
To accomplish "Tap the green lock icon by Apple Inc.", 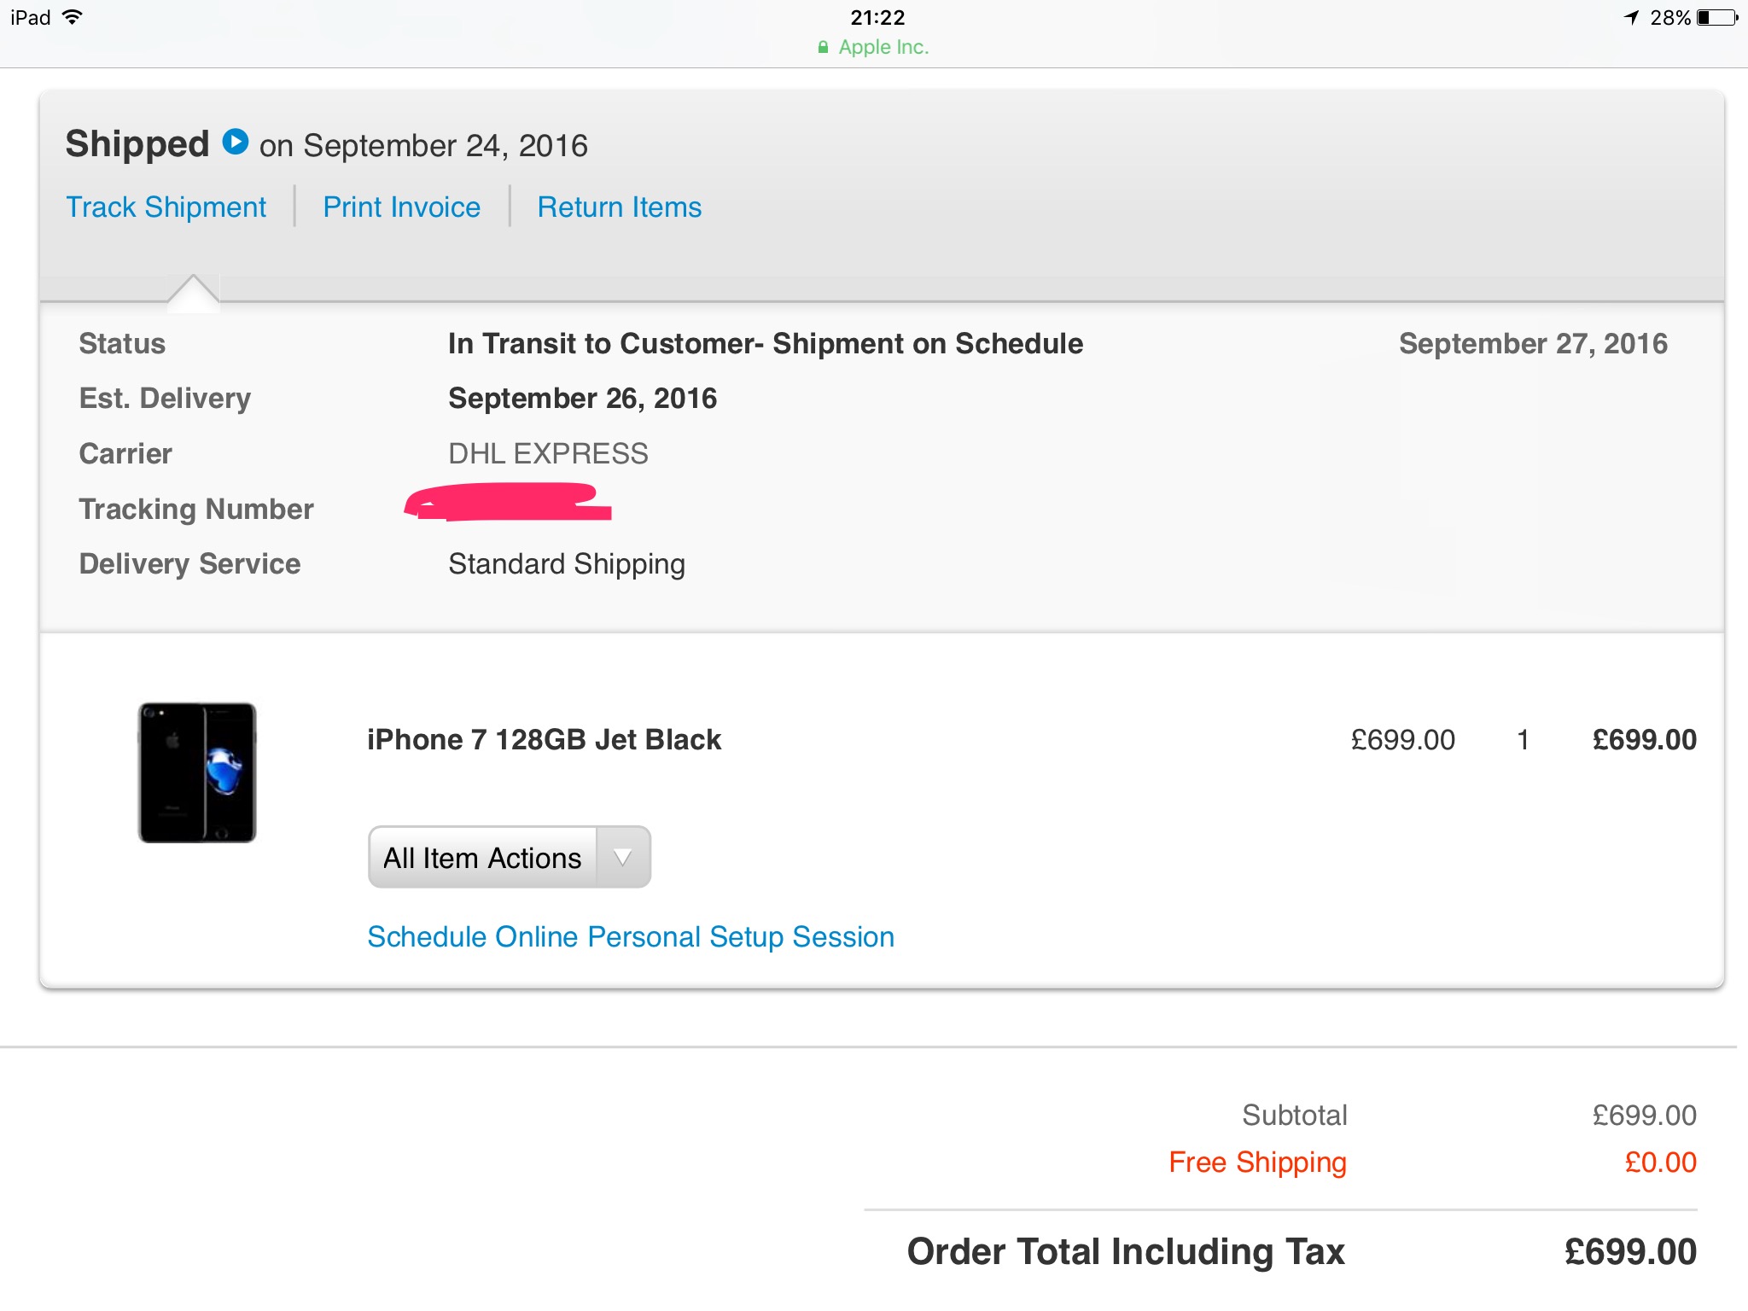I will click(823, 47).
